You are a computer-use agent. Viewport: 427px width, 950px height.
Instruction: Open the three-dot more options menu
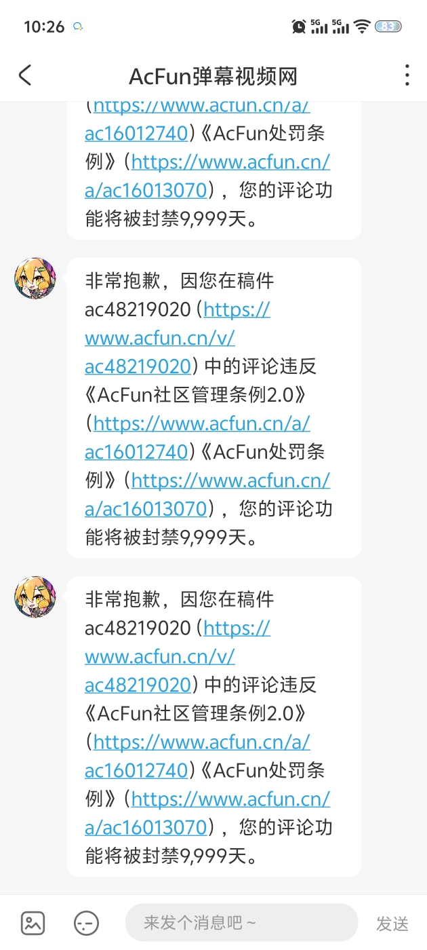pyautogui.click(x=407, y=75)
